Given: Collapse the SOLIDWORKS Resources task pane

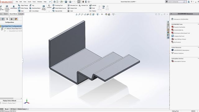Looking at the screenshot, I should 171,14.
